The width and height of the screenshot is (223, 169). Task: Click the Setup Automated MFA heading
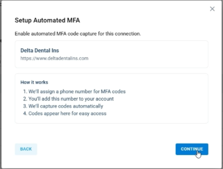tap(47, 20)
